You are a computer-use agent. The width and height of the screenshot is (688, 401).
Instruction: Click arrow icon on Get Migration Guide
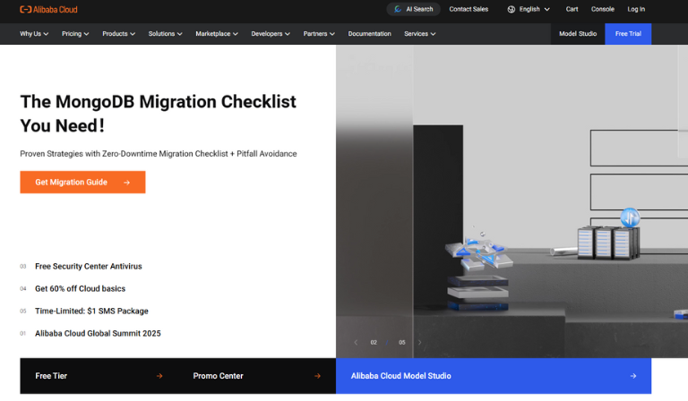127,183
